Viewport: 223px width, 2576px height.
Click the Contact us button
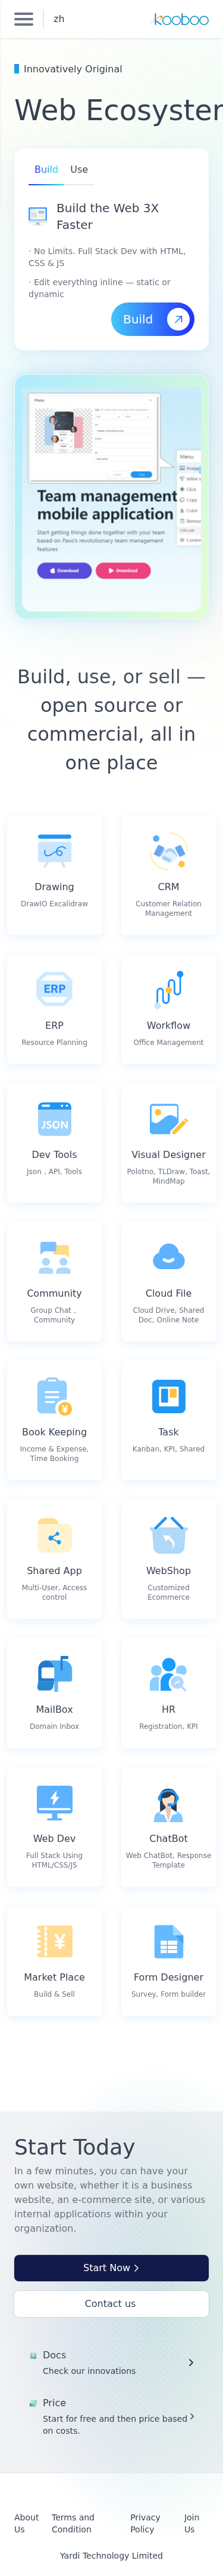pos(112,2303)
